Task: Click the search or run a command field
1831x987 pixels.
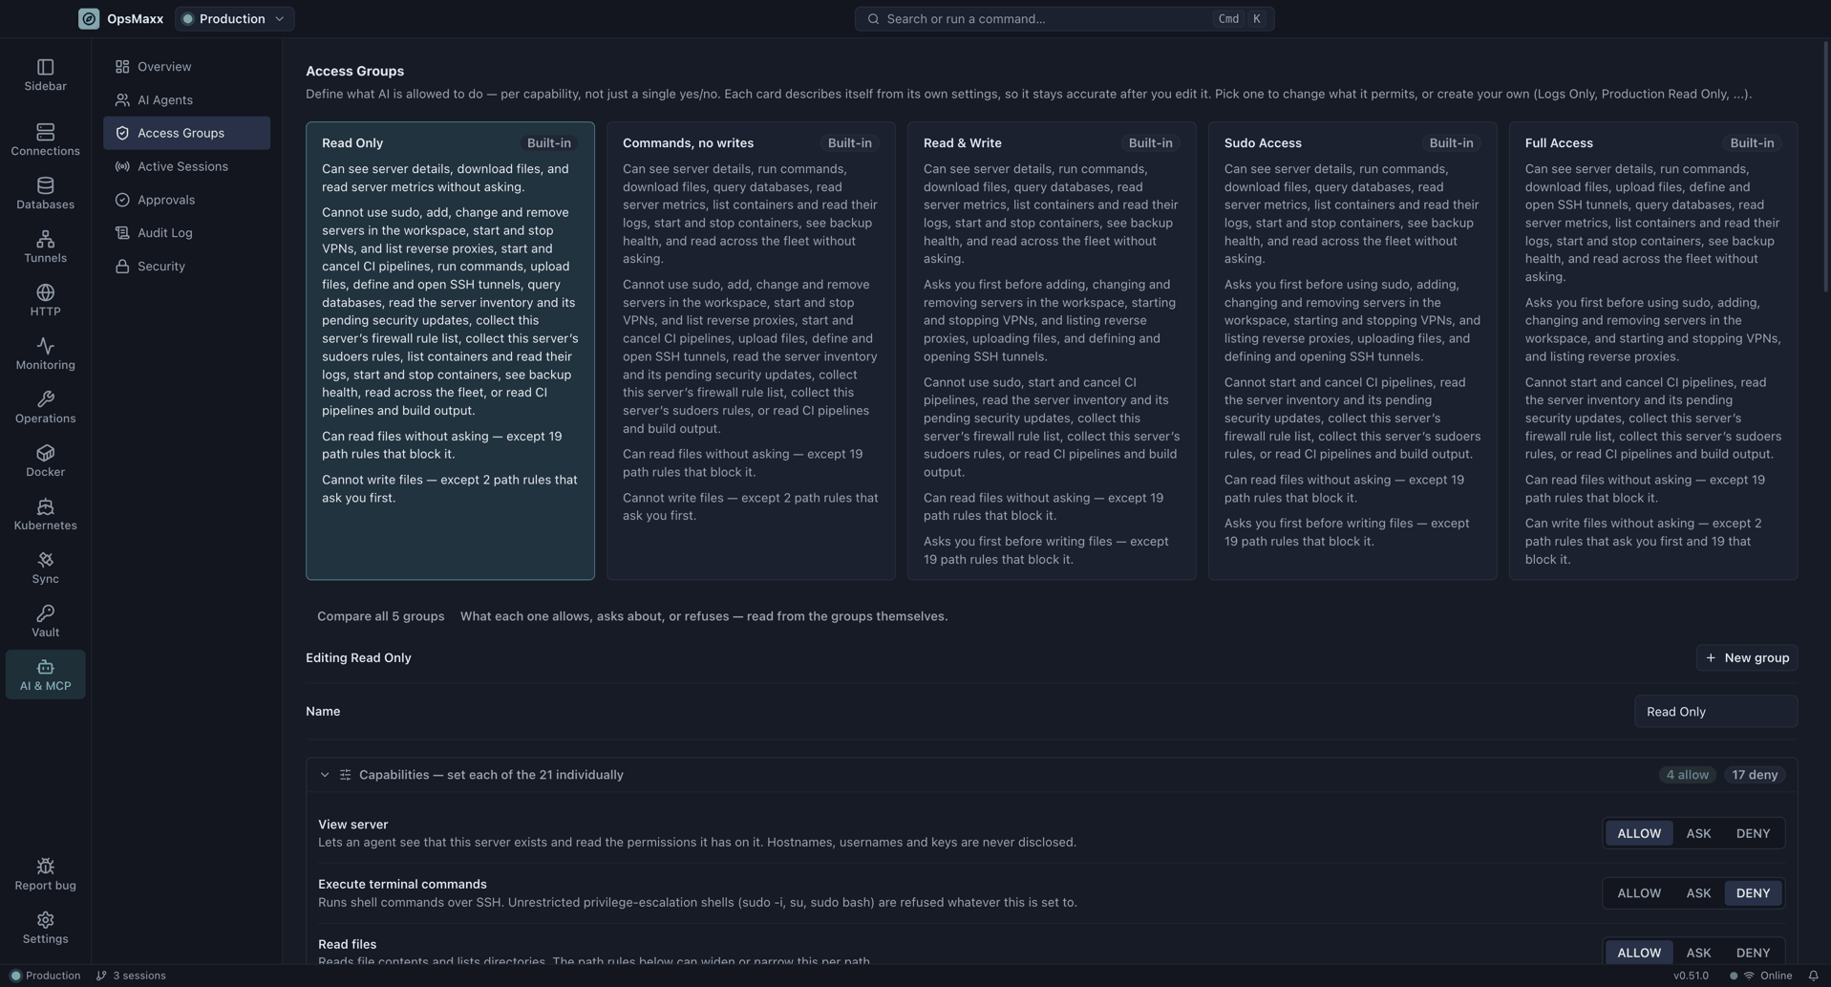Action: [x=1064, y=19]
